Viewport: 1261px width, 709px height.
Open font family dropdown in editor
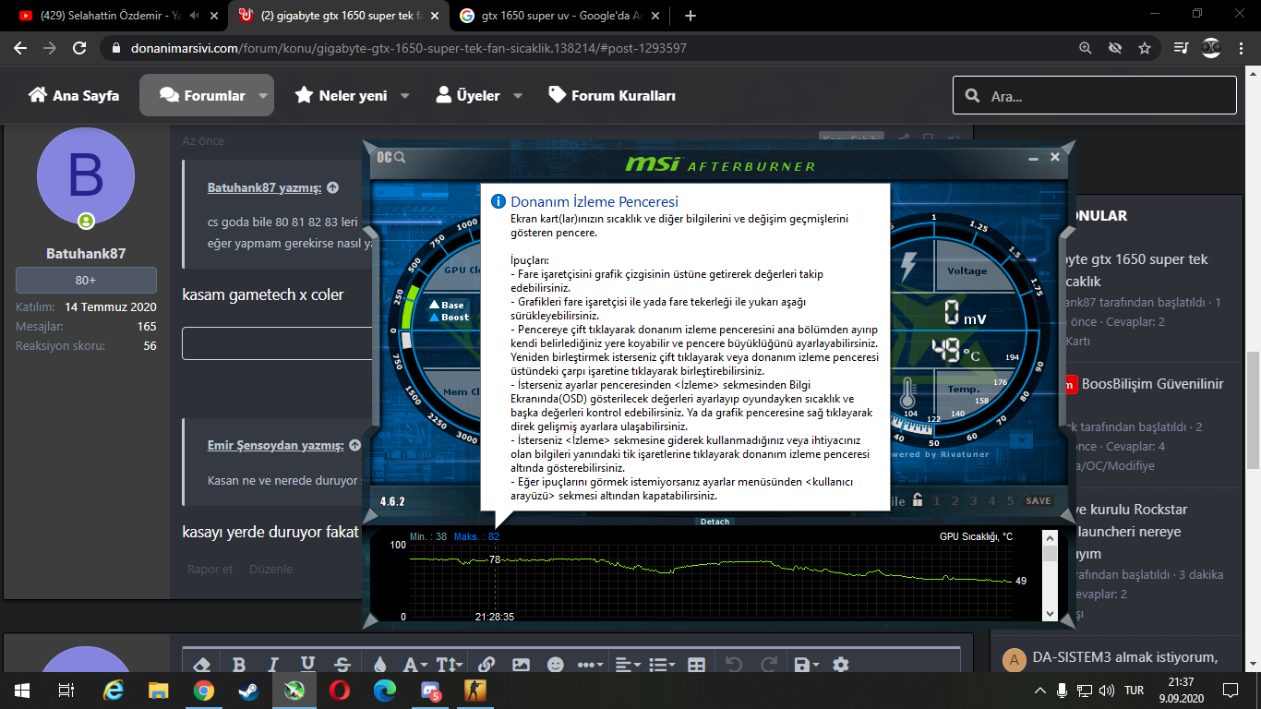tap(414, 665)
